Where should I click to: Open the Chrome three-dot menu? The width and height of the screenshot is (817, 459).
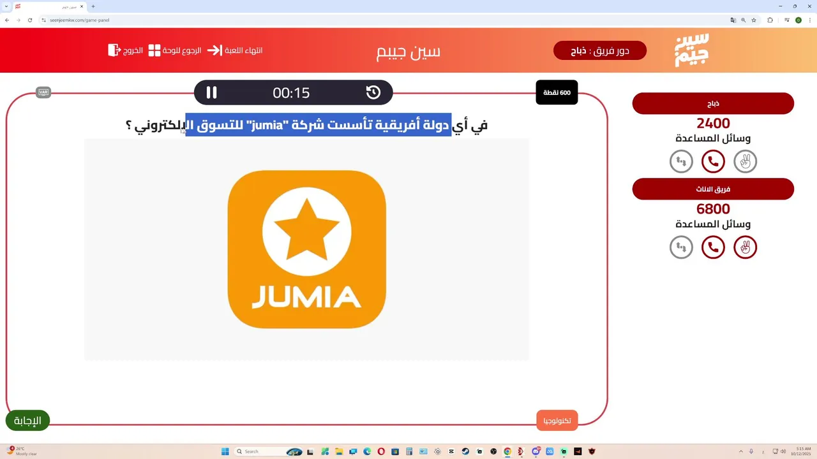click(x=809, y=20)
